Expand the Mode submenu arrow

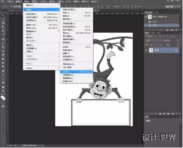click(x=58, y=5)
